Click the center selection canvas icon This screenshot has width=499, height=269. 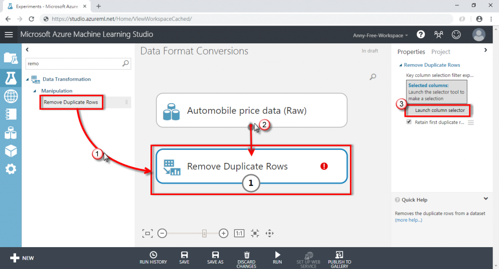tap(255, 233)
